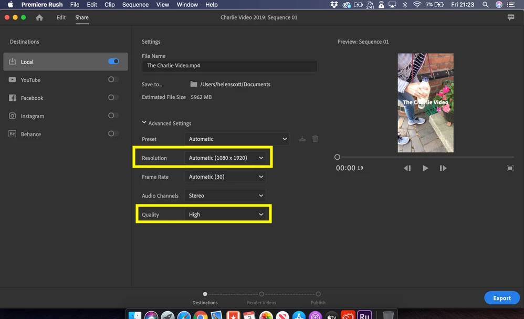Click the File Name input field

[x=229, y=66]
